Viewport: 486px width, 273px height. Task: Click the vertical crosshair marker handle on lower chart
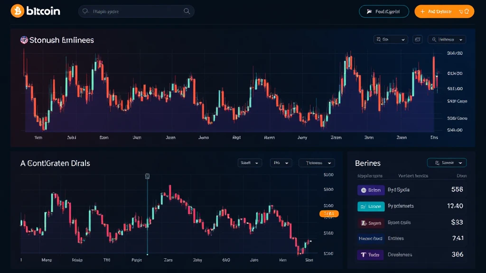coord(147,176)
